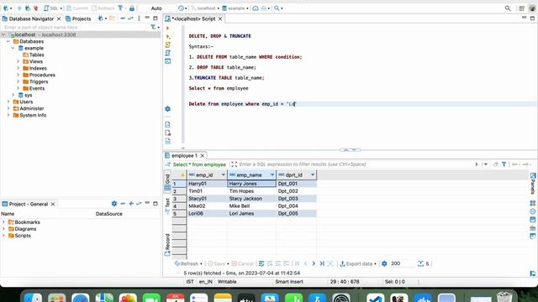Collapse the localhost connection node

point(3,34)
